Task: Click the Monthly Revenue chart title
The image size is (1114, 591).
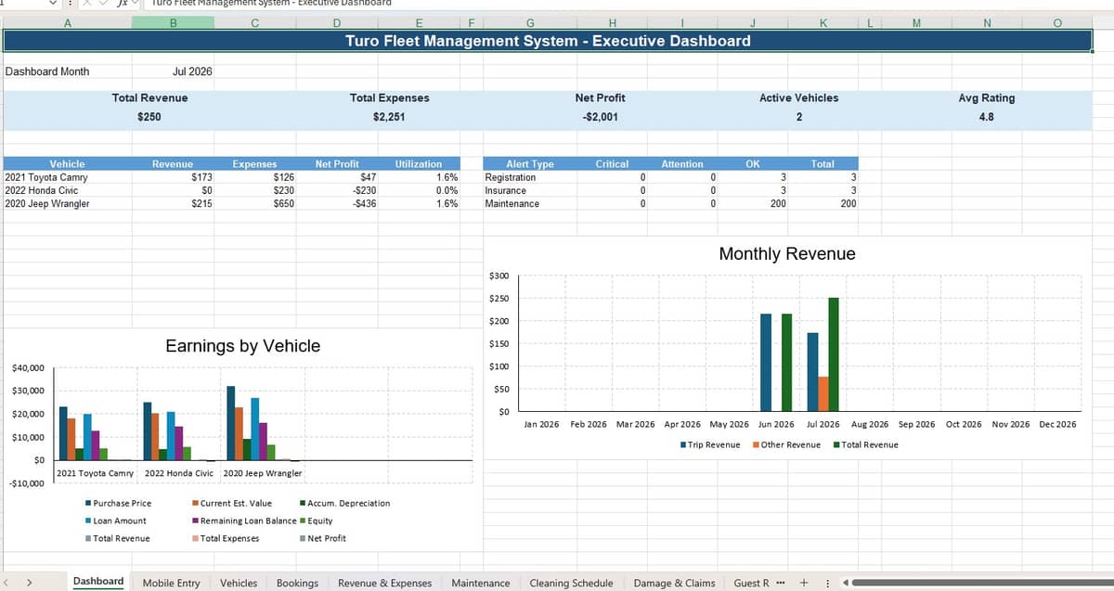Action: point(787,253)
